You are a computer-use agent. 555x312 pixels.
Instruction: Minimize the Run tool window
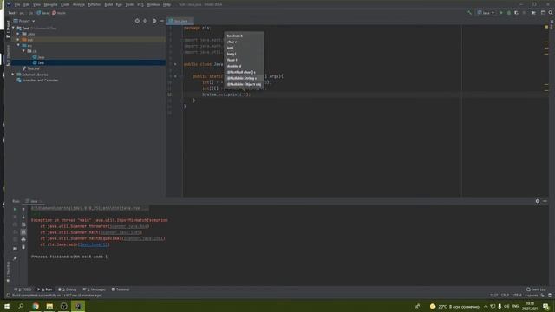click(x=545, y=201)
